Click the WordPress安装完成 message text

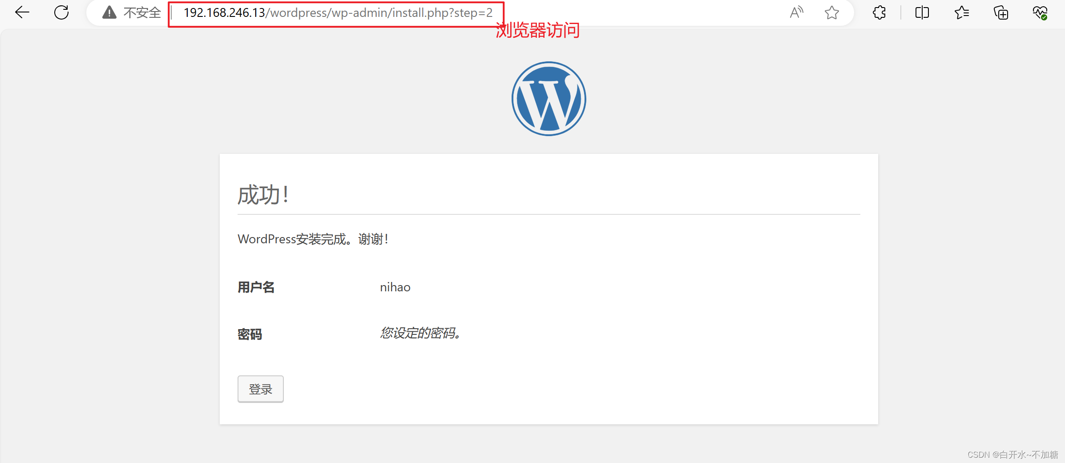tap(313, 239)
